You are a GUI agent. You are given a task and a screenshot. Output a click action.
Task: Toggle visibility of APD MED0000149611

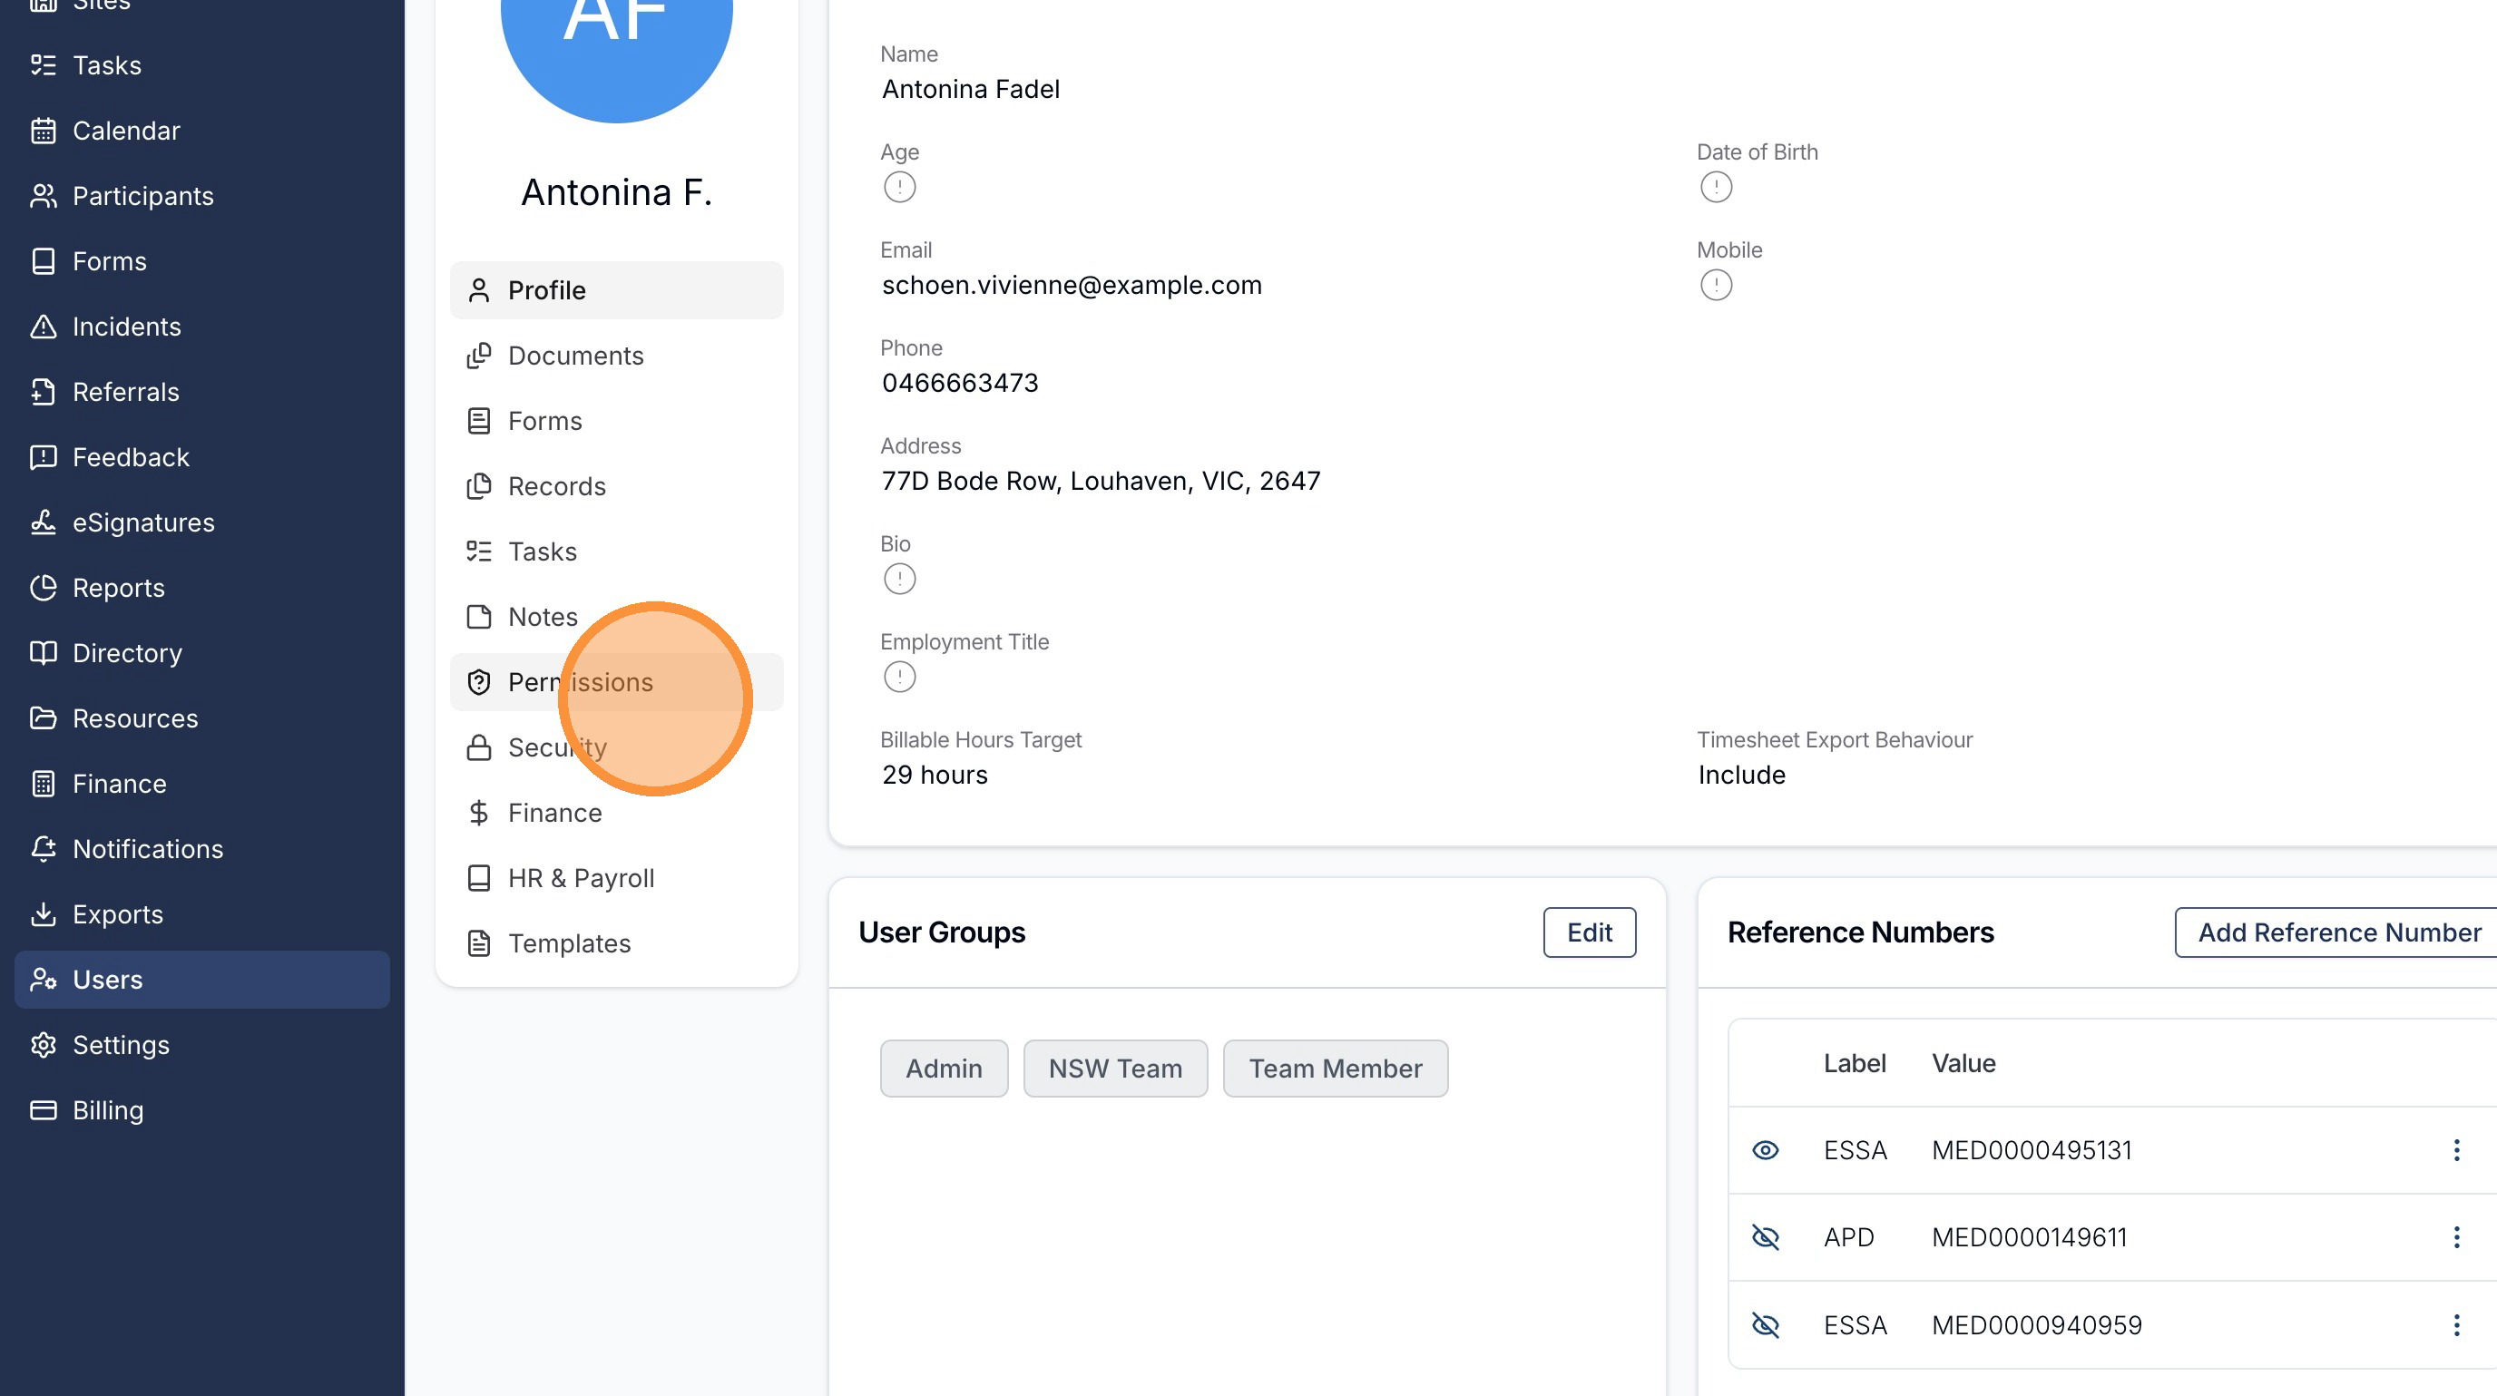[x=1766, y=1237]
